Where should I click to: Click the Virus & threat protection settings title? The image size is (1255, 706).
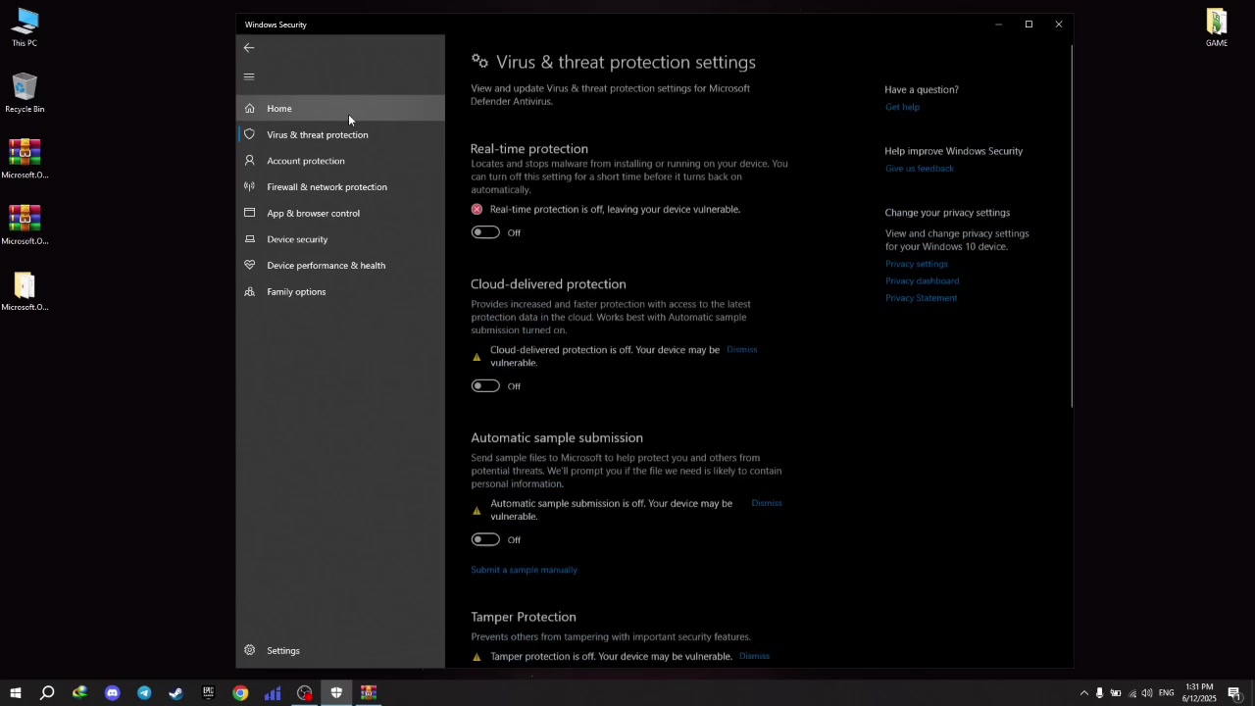pyautogui.click(x=626, y=62)
